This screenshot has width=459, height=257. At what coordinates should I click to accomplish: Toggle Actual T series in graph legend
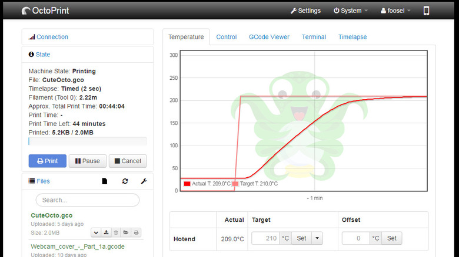207,184
